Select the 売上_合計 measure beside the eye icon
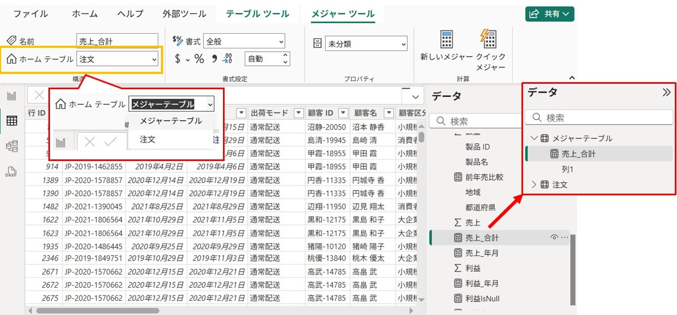The width and height of the screenshot is (677, 315). [482, 238]
